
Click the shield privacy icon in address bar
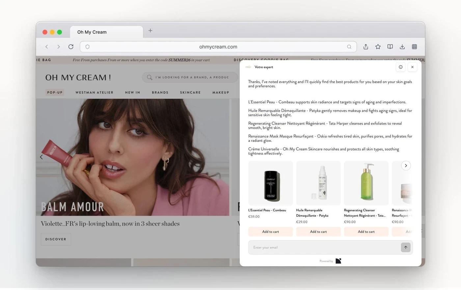pyautogui.click(x=88, y=47)
